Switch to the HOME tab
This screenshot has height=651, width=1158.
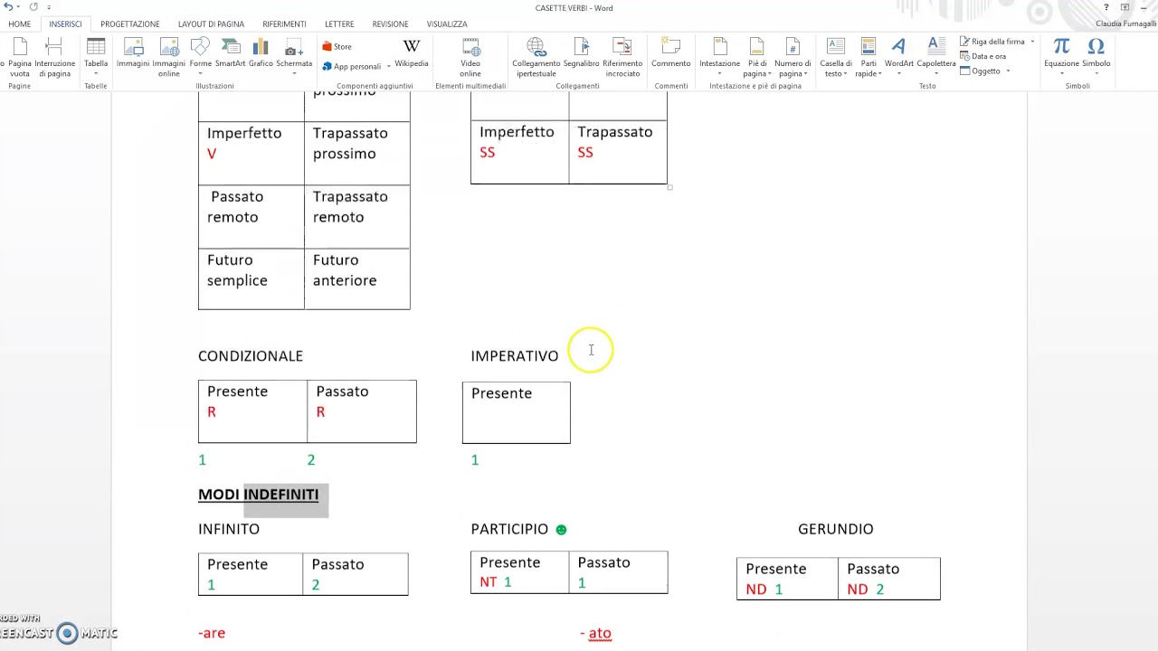(x=19, y=24)
